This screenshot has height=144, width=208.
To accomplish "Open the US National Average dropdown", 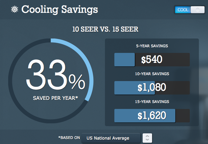I will pos(111,138).
